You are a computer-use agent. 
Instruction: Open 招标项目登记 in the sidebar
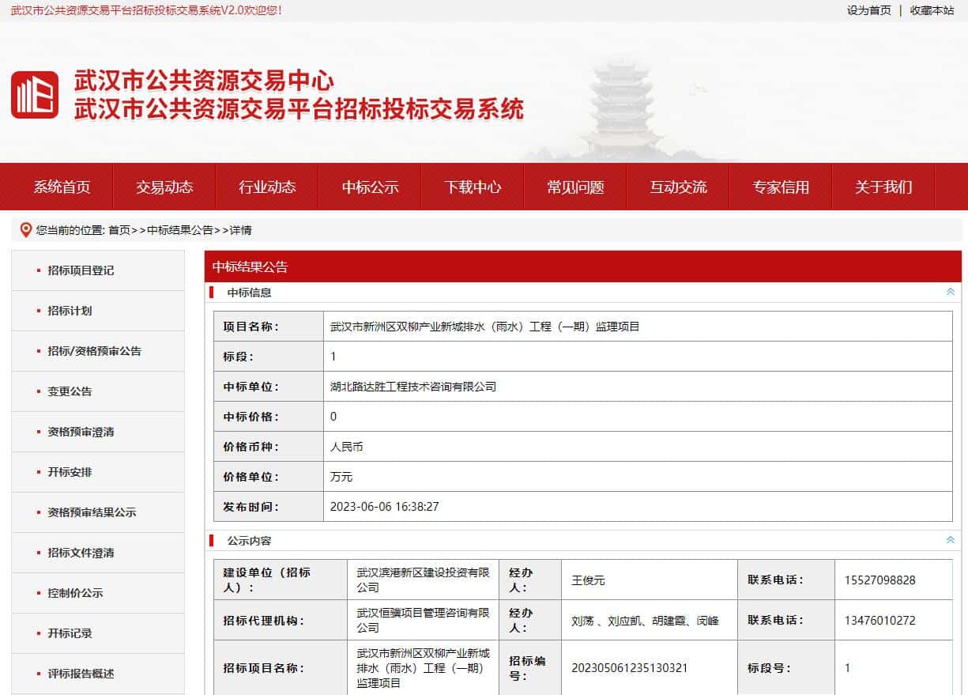(81, 270)
